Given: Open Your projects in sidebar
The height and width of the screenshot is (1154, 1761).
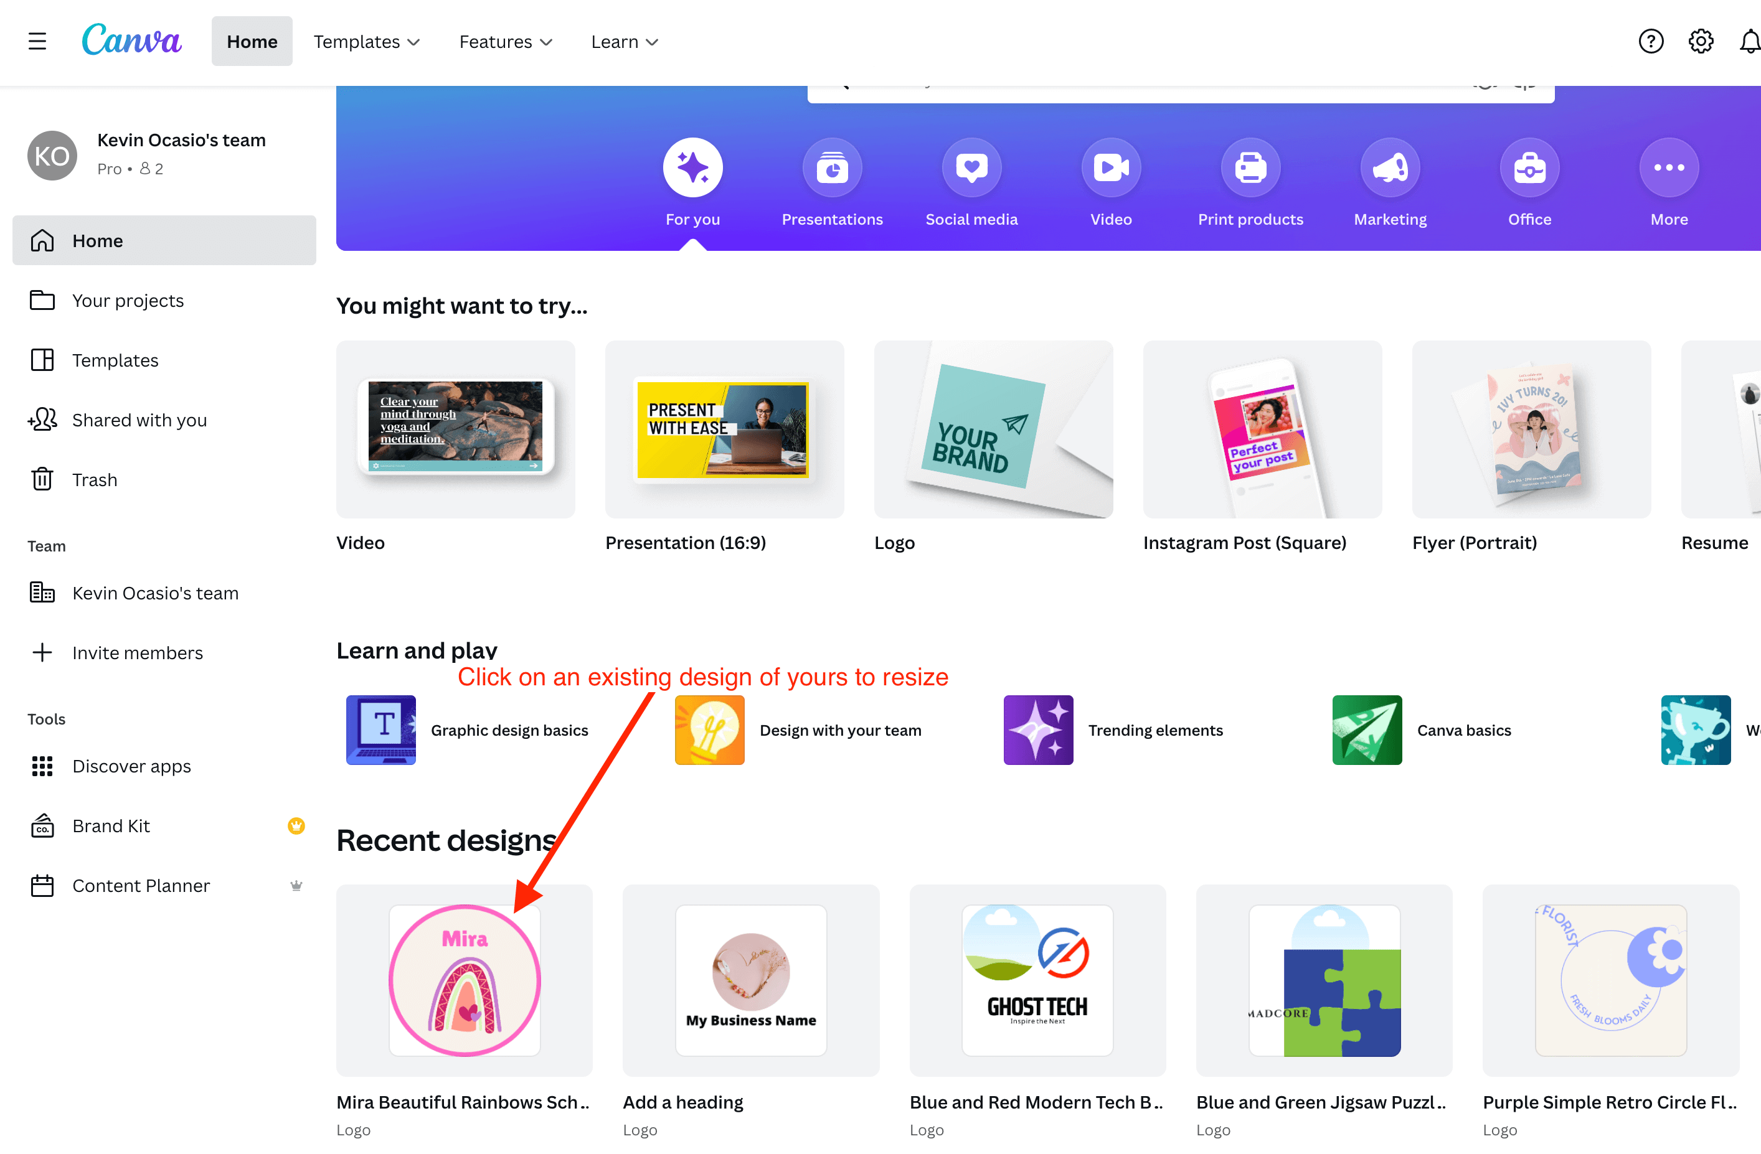Looking at the screenshot, I should click(127, 301).
